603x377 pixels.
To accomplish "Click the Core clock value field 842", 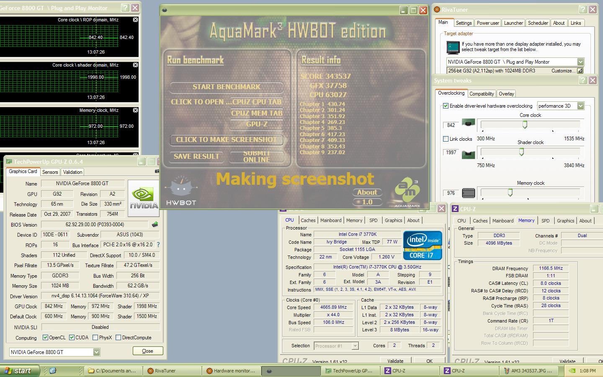I will [x=451, y=125].
